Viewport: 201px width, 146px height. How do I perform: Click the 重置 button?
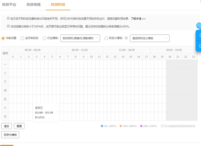[x=19, y=126]
